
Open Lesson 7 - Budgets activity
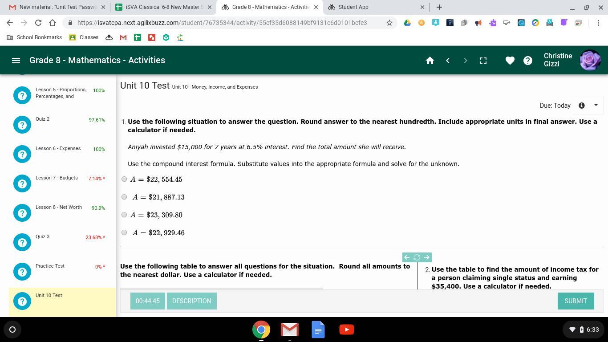(62, 183)
